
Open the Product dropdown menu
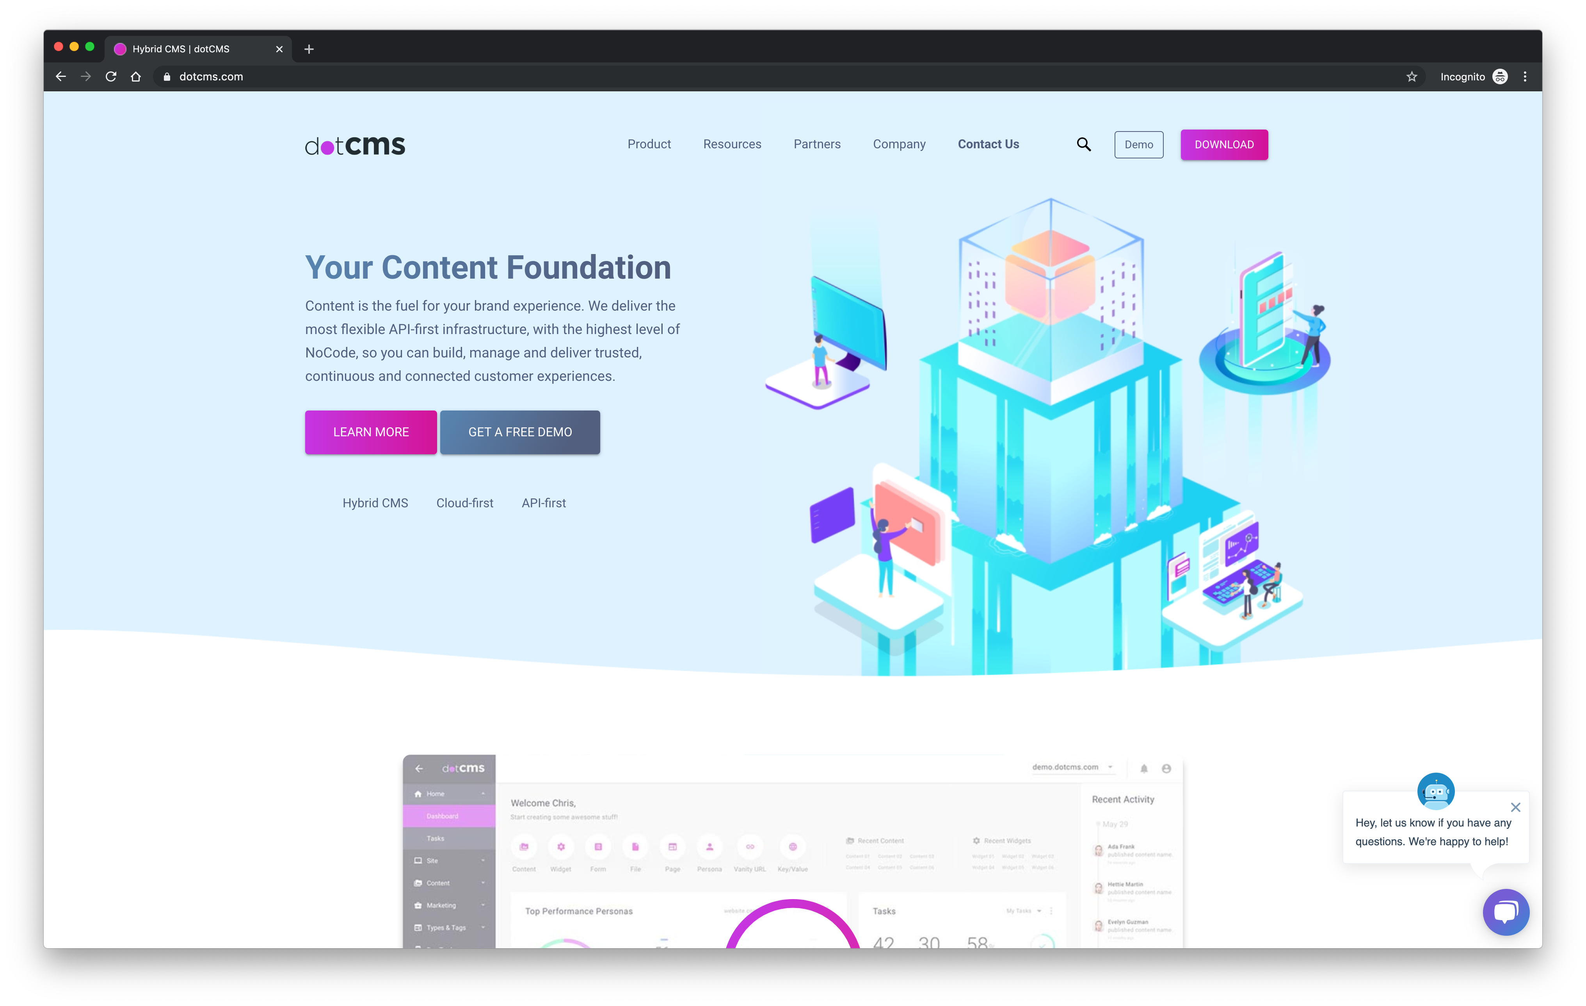(x=649, y=143)
